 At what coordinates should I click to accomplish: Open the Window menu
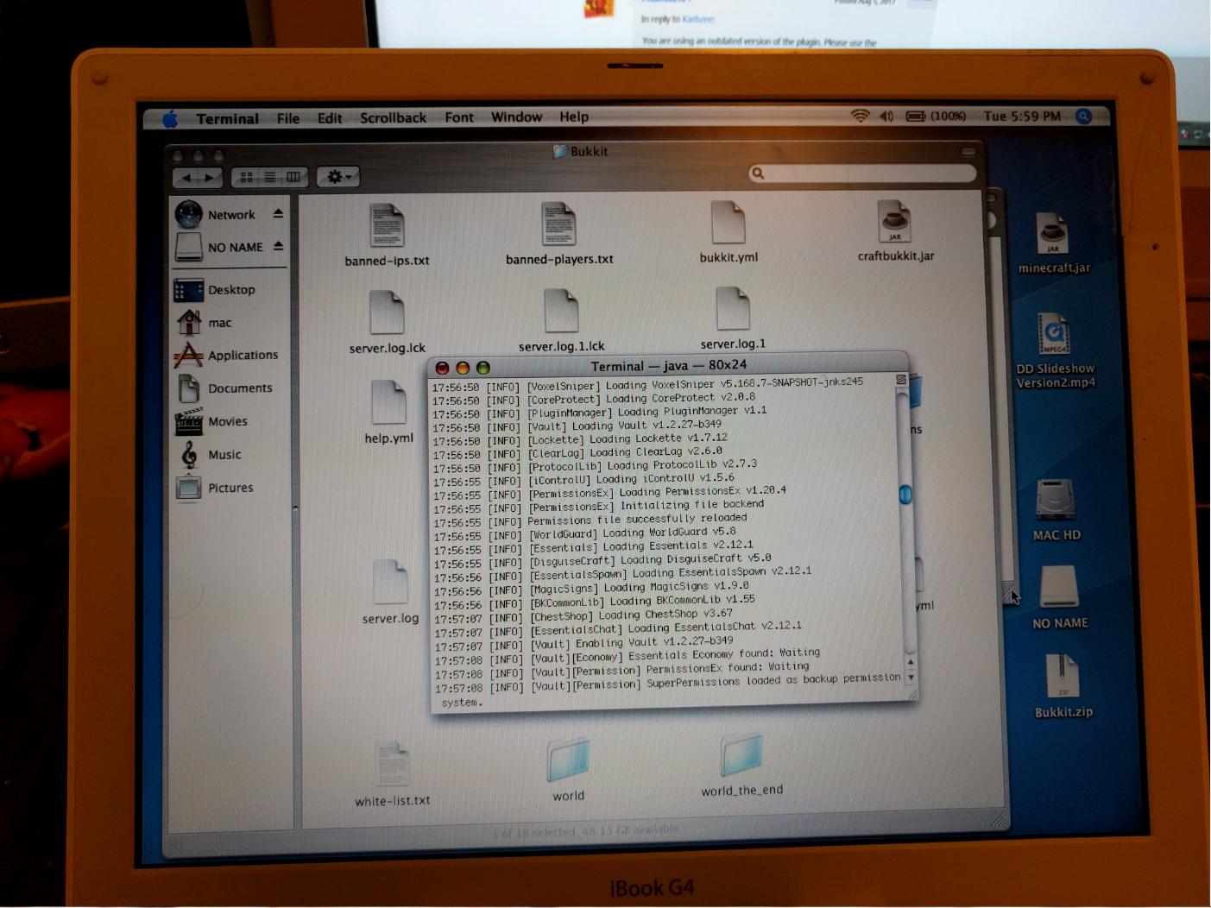click(x=516, y=117)
